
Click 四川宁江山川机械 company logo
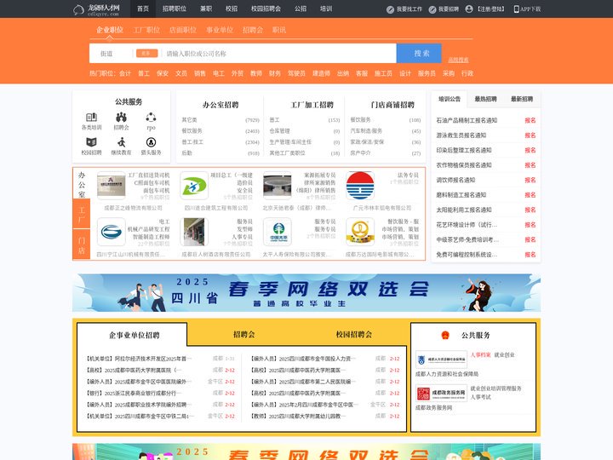[x=112, y=232]
